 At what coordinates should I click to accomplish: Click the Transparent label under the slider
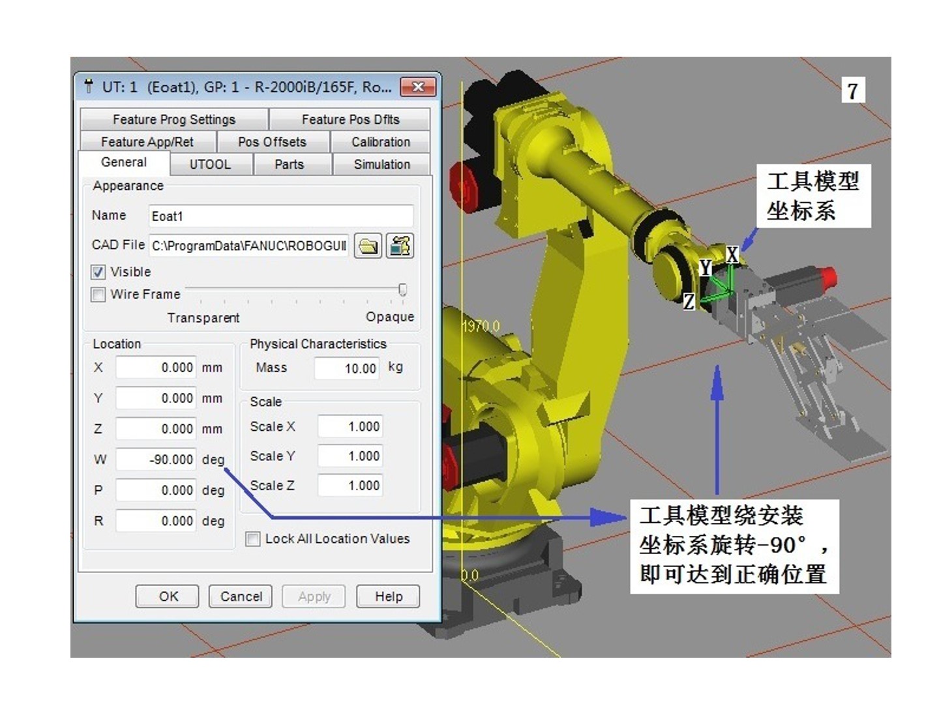point(203,317)
